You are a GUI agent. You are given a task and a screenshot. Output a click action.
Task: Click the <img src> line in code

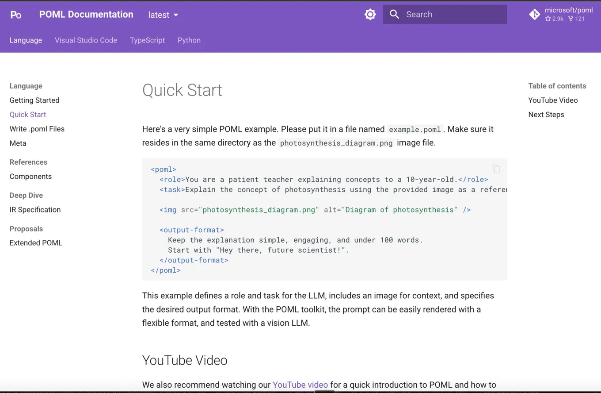(315, 209)
